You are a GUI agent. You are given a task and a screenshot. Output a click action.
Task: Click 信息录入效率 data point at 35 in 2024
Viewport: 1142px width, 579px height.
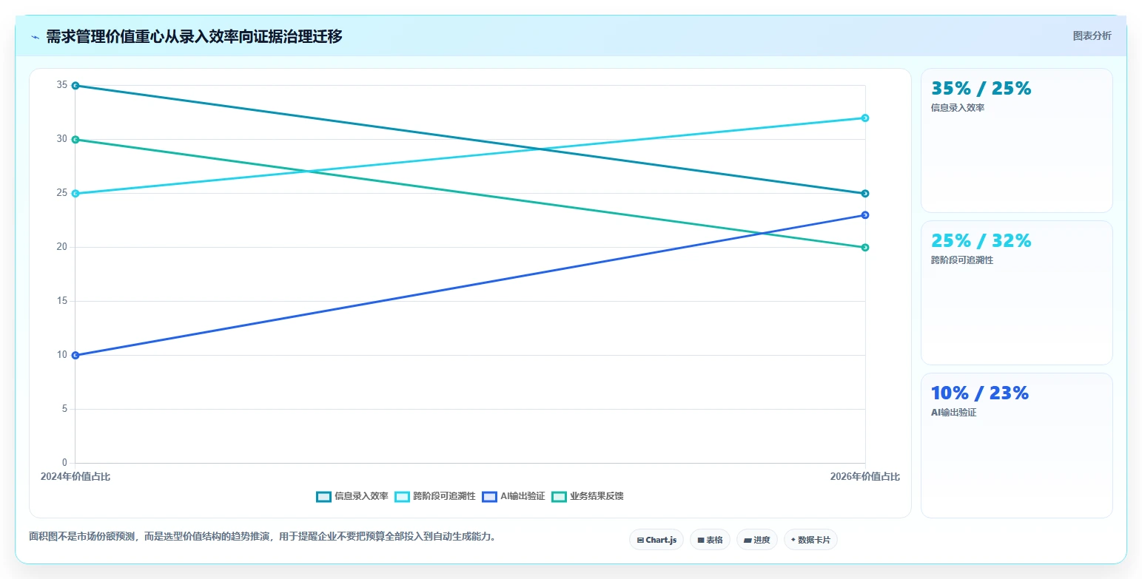pyautogui.click(x=75, y=86)
